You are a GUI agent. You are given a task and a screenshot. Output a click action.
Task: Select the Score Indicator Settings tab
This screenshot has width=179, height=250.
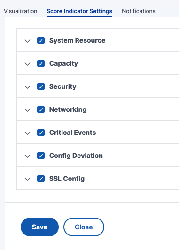(79, 11)
